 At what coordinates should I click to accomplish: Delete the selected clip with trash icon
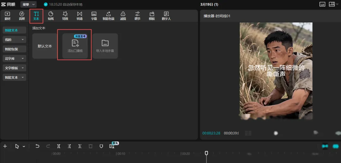click(91, 146)
